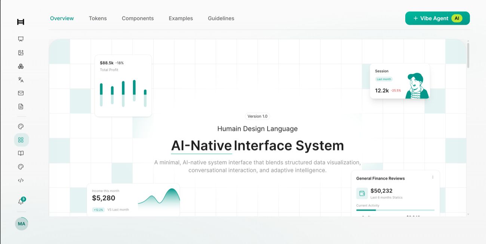
Task: Open the translation sidebar icon
Action: 21,80
